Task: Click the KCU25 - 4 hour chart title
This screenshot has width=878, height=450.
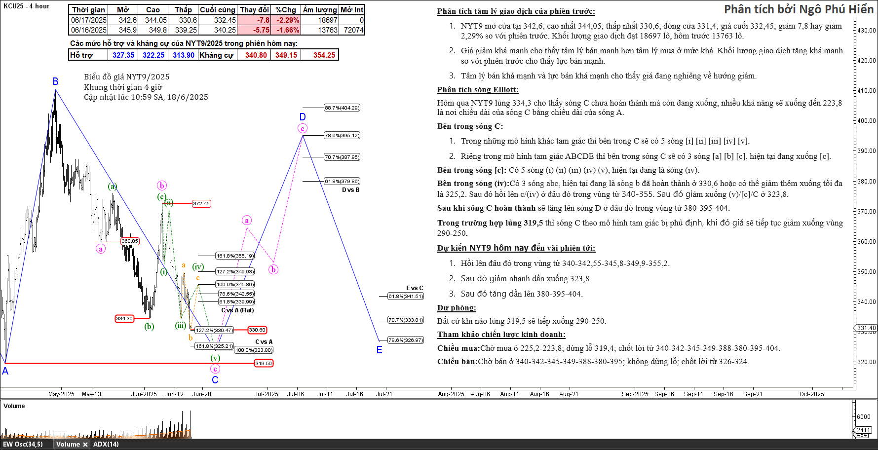Action: click(x=27, y=6)
